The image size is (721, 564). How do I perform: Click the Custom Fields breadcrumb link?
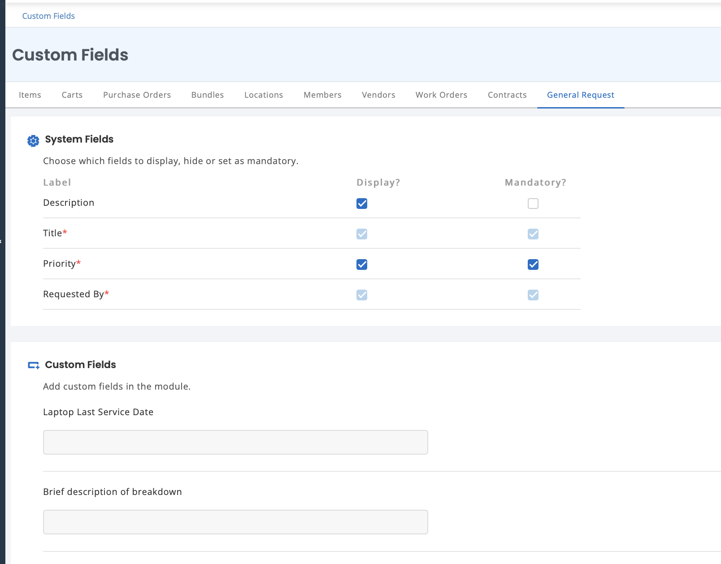[x=48, y=16]
